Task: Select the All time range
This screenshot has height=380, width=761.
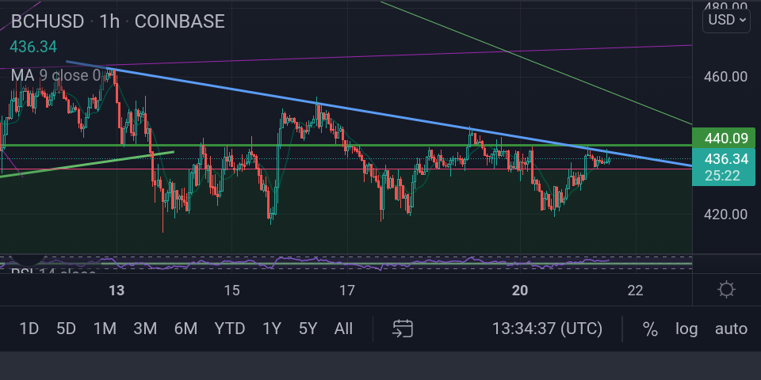Action: click(x=343, y=329)
